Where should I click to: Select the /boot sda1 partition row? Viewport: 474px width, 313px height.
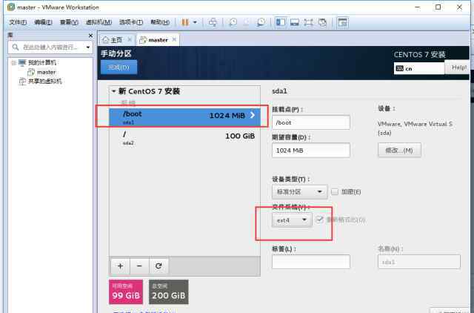pyautogui.click(x=184, y=117)
